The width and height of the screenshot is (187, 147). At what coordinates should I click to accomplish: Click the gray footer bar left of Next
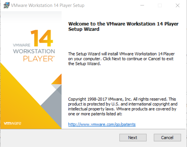(x=60, y=138)
